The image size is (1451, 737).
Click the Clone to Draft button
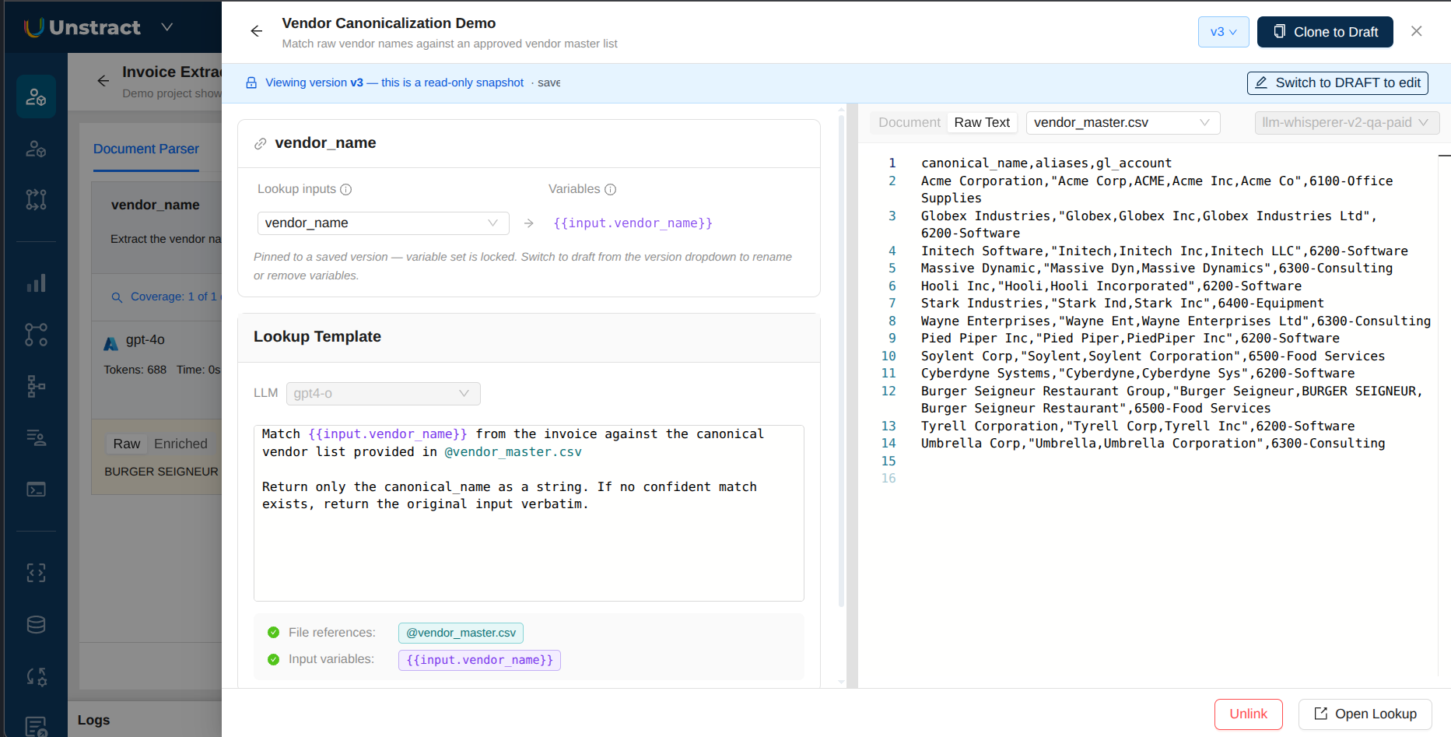(x=1325, y=32)
